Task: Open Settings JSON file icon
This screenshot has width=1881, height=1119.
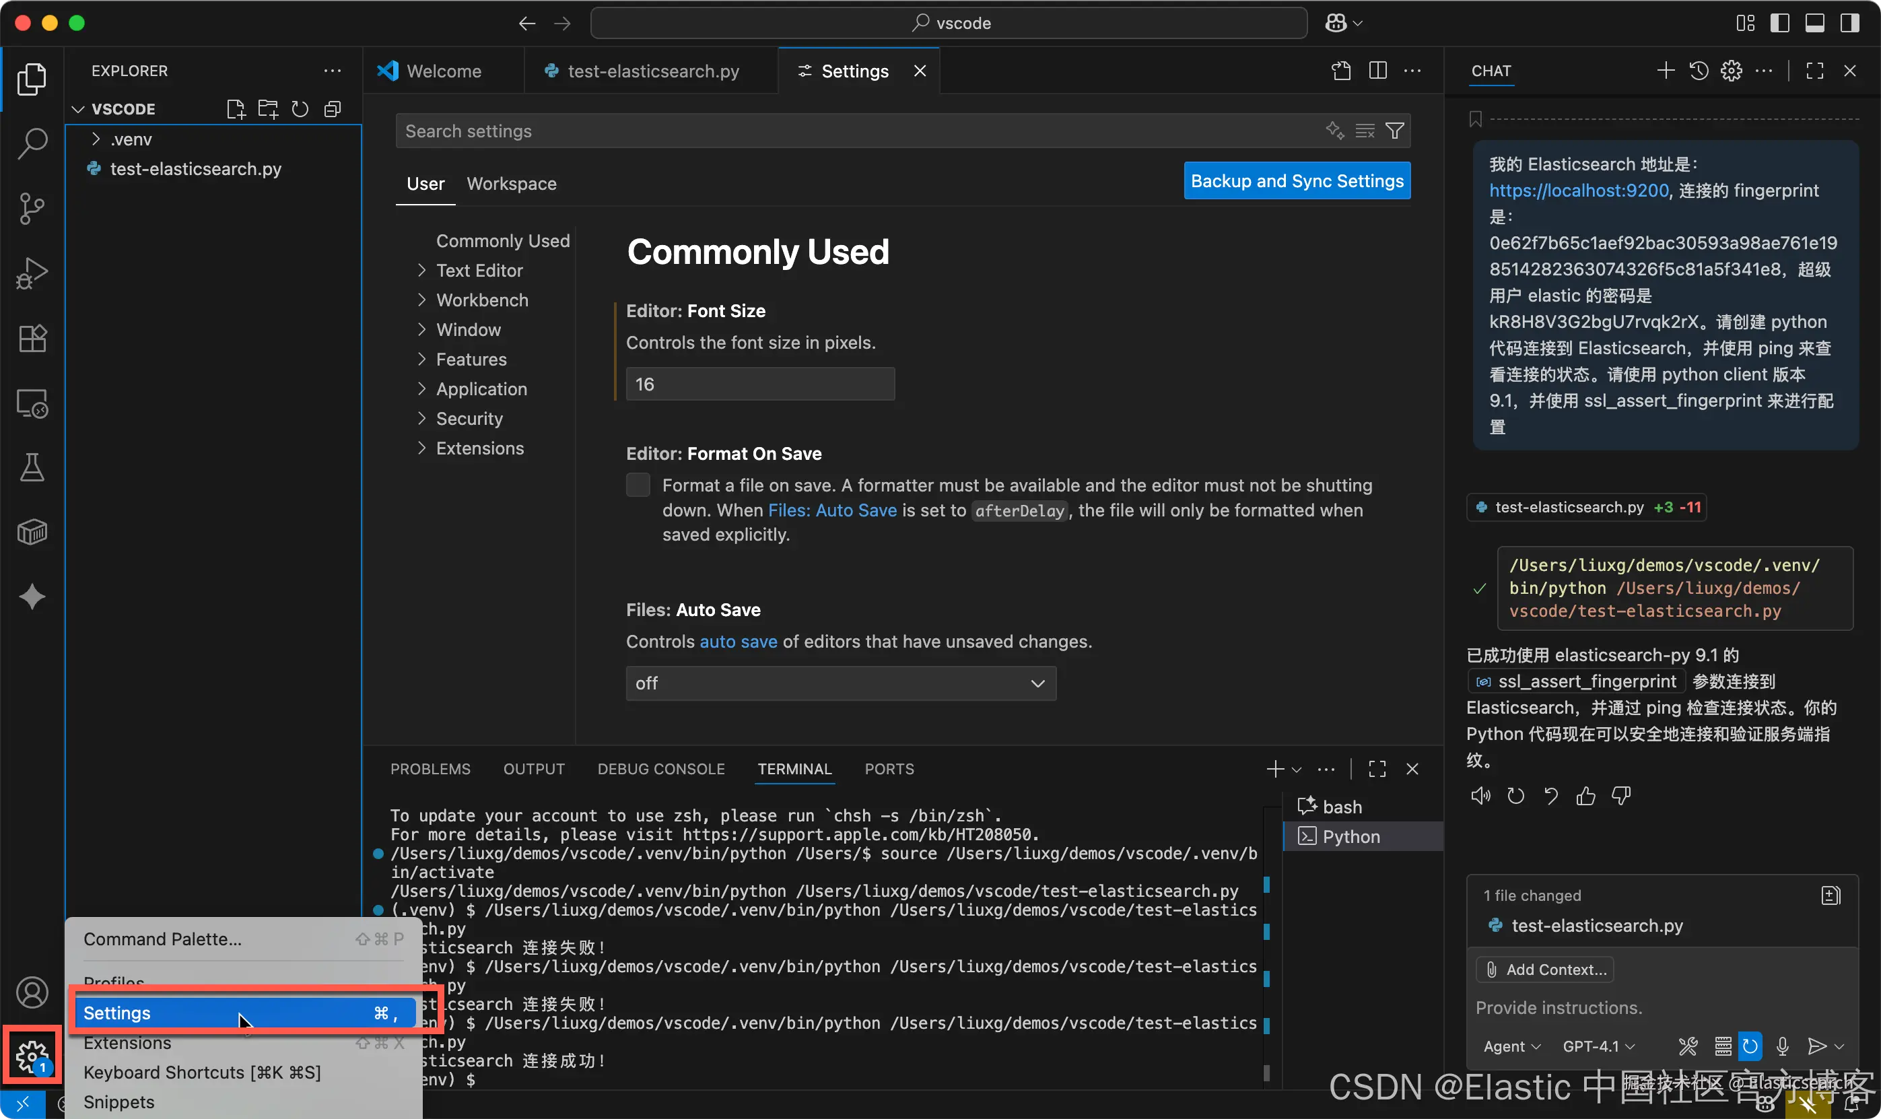Action: tap(1341, 71)
